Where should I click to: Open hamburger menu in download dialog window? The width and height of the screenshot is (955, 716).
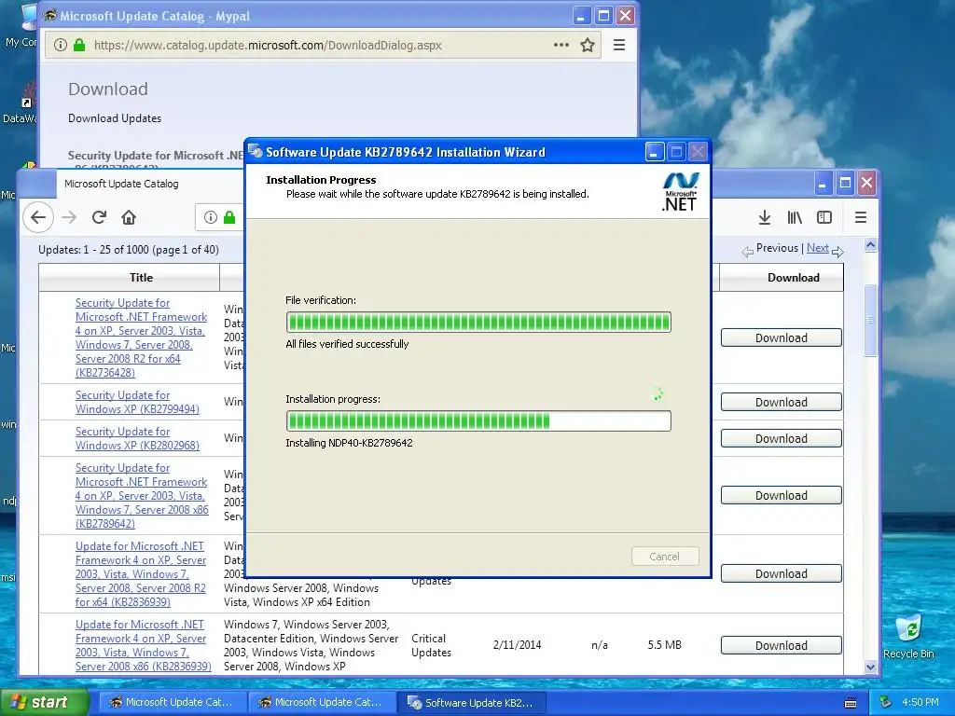pos(619,45)
